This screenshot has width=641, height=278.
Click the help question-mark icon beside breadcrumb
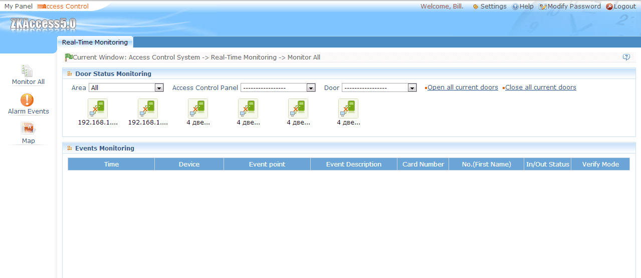coord(626,57)
